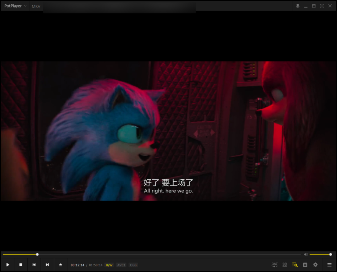Image resolution: width=337 pixels, height=272 pixels.
Task: Mute audio with the speaker icon
Action: click(x=306, y=255)
